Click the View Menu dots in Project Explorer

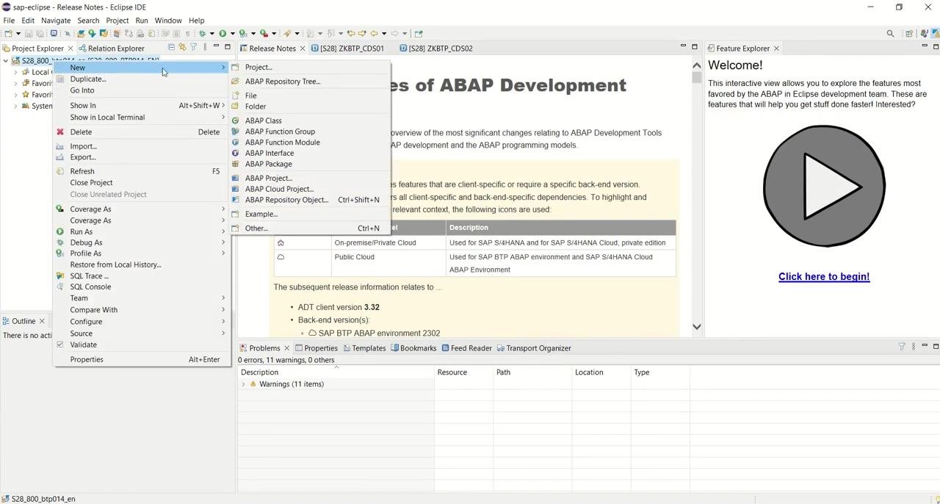pyautogui.click(x=205, y=48)
